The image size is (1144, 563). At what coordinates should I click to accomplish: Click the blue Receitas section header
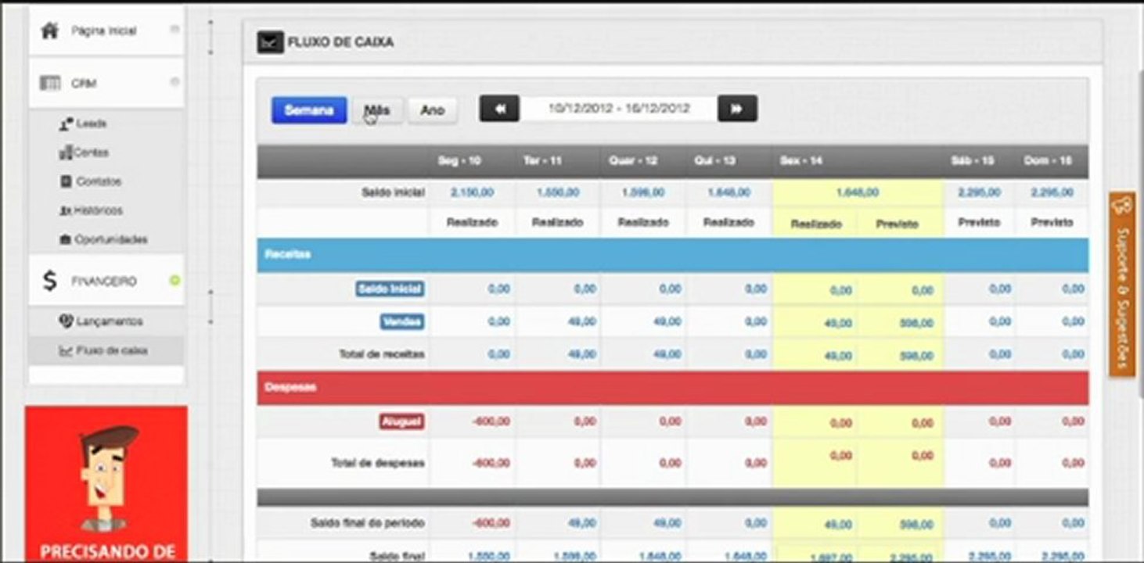672,255
